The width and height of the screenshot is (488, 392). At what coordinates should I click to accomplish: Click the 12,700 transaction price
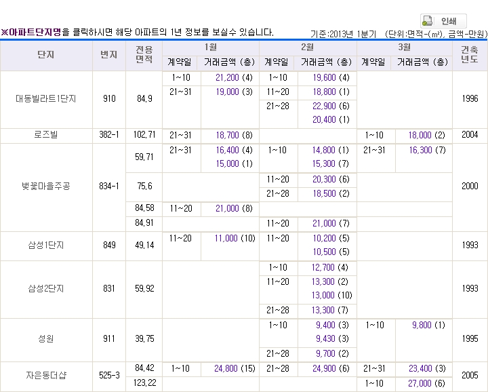323,267
